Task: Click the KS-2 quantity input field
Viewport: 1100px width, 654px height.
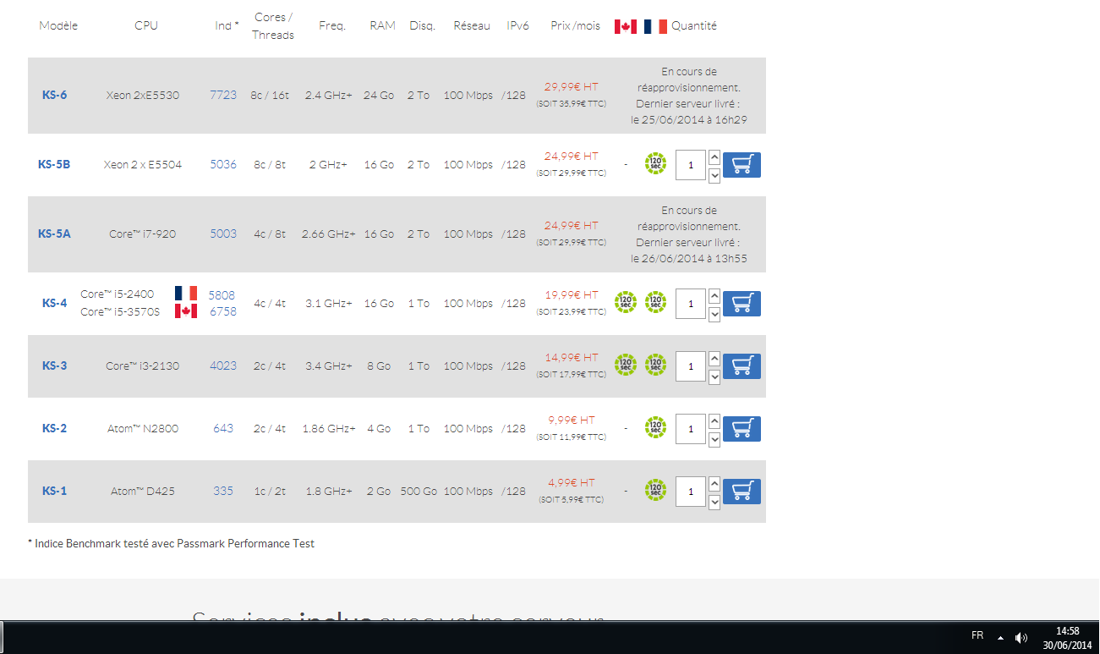Action: 691,429
